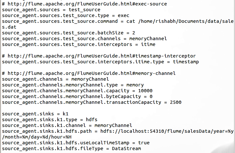
Task: Click the useLocalTimeStamp value 'true'
Action: 144,143
